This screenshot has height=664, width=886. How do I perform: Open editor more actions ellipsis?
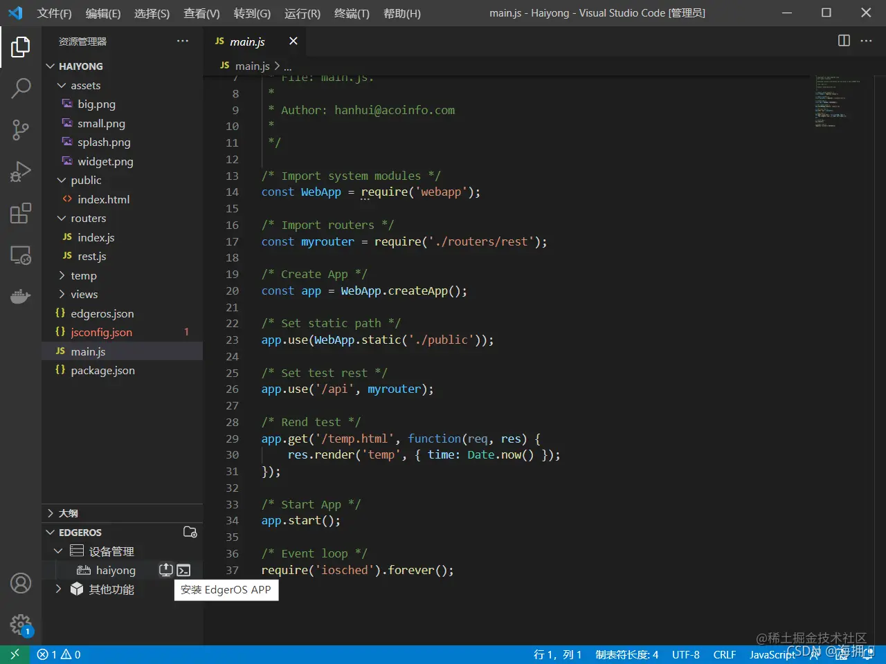coord(866,41)
